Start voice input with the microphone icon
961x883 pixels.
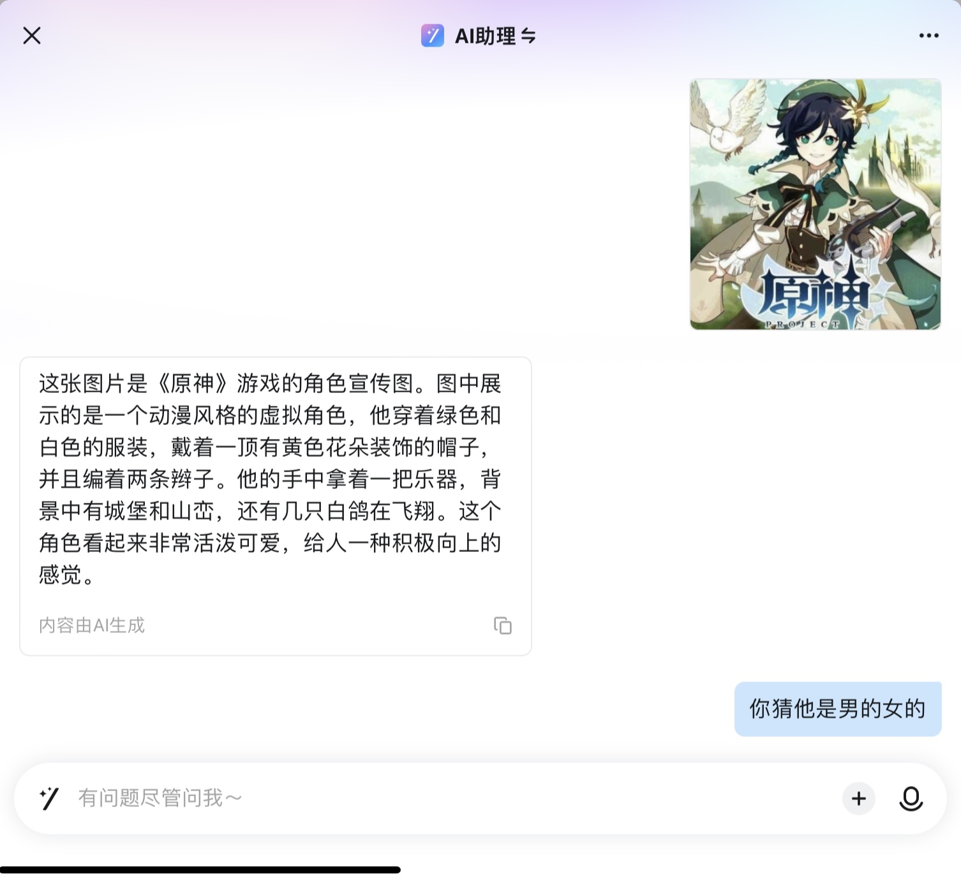coord(911,798)
